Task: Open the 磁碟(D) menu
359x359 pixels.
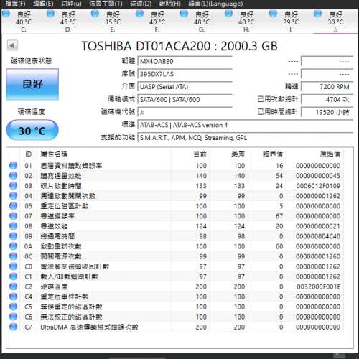Action: click(x=141, y=4)
